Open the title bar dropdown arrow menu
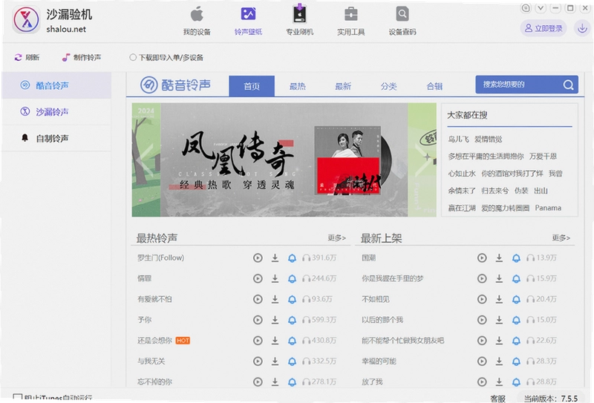Screen dimensions: 594x403 [541, 8]
